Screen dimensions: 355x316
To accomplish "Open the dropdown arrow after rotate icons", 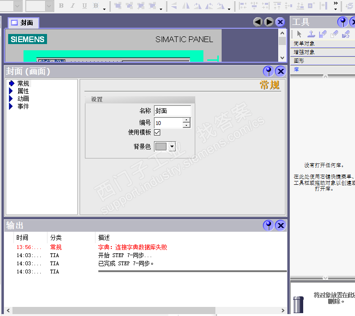I will pos(229,9).
